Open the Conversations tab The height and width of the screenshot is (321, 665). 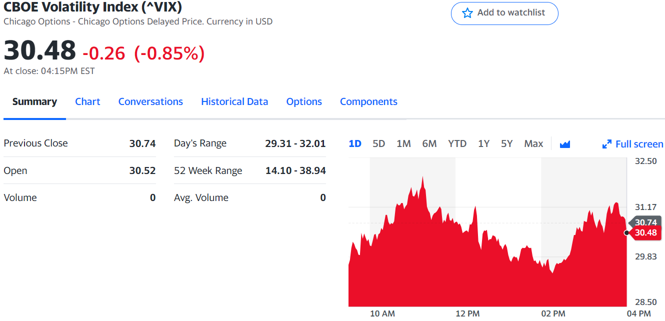point(150,101)
